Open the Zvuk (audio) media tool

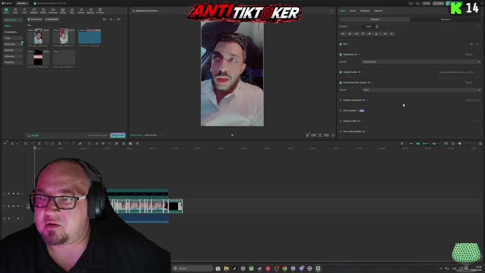coord(16,11)
